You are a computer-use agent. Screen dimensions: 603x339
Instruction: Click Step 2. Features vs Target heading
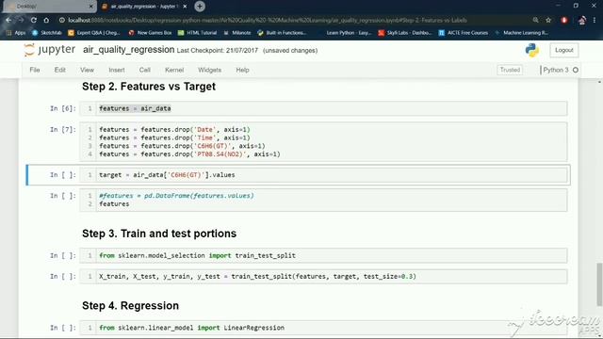[149, 87]
